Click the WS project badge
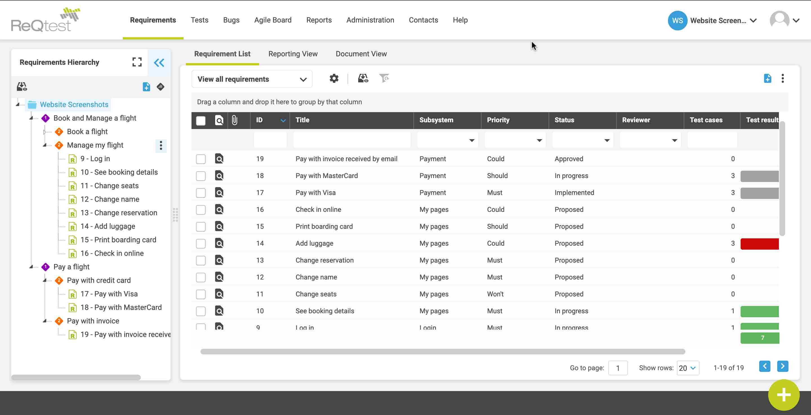Screen dimensions: 811x415 (x=677, y=21)
